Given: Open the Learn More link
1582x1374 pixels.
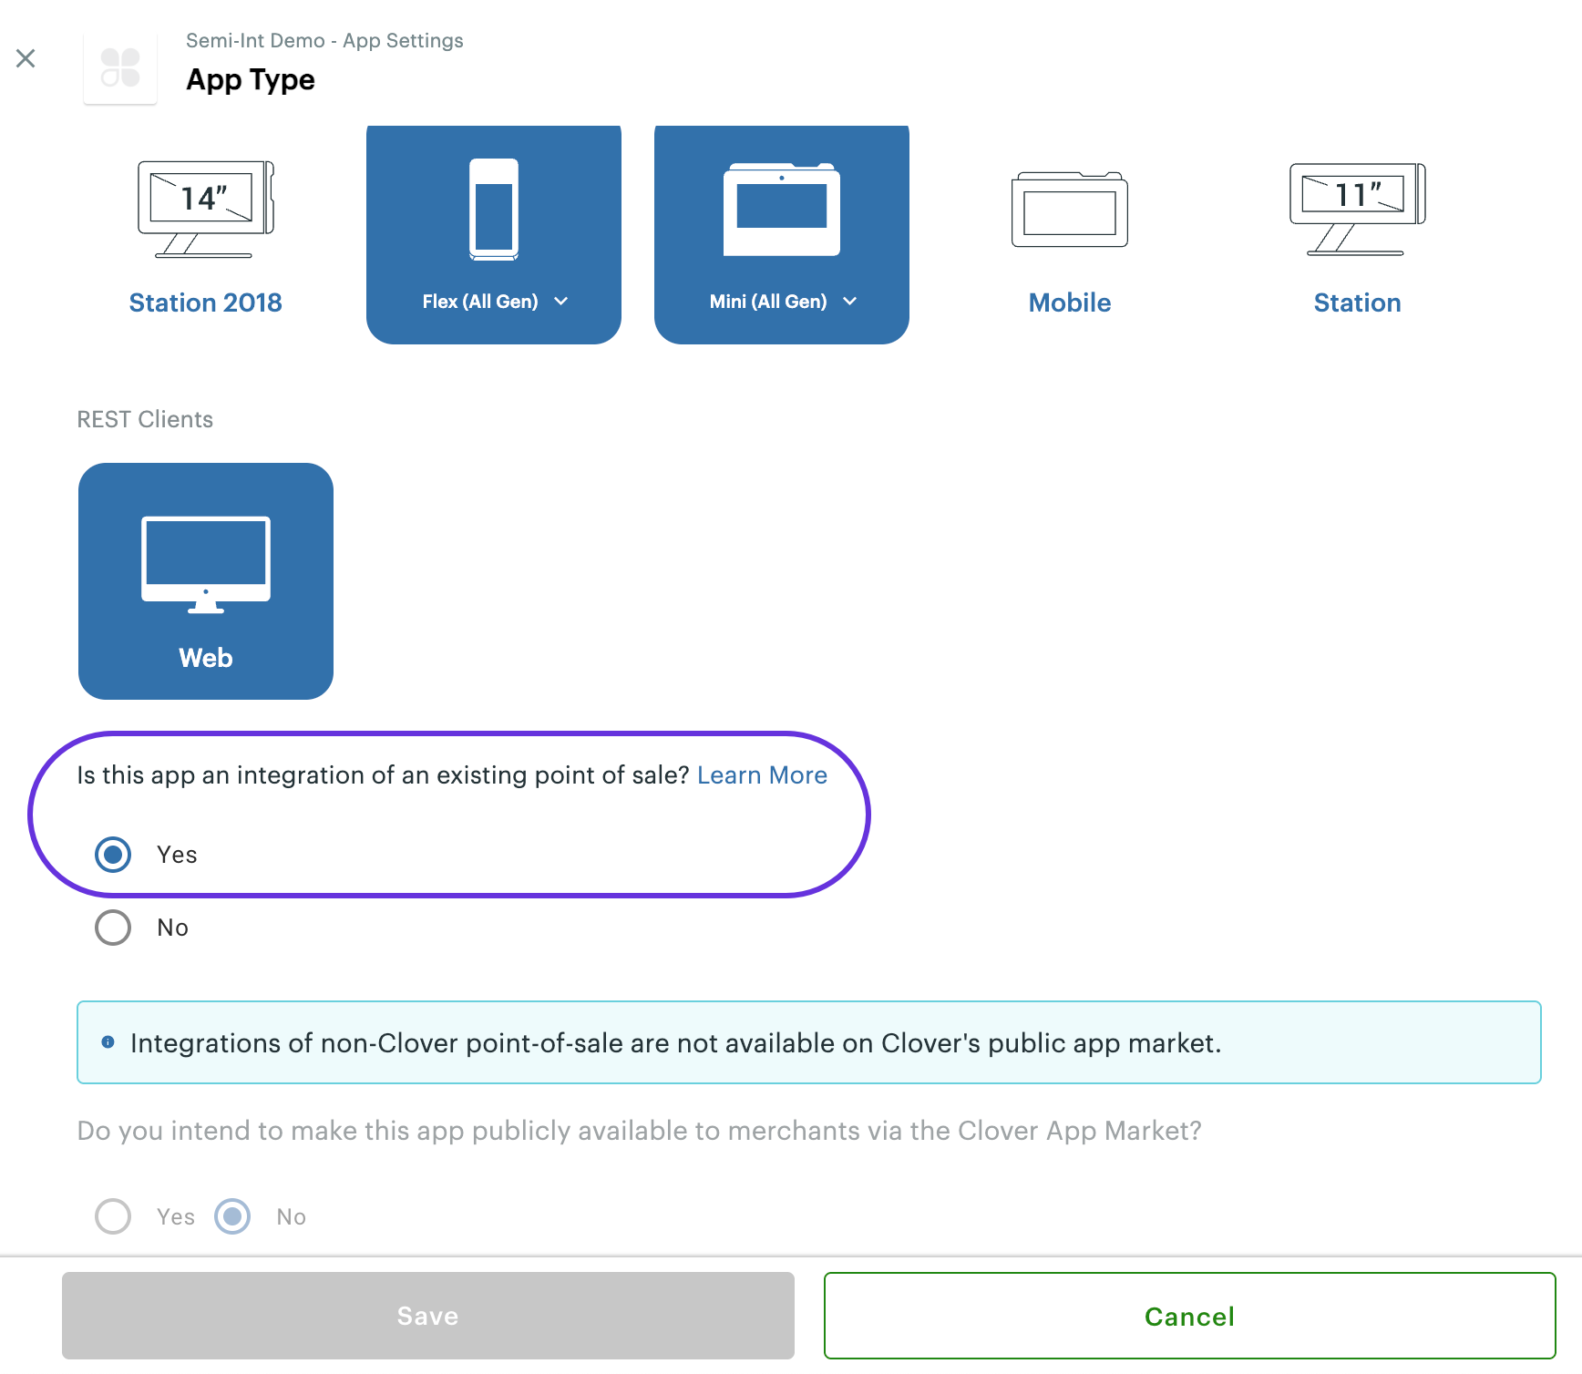Looking at the screenshot, I should (x=762, y=775).
